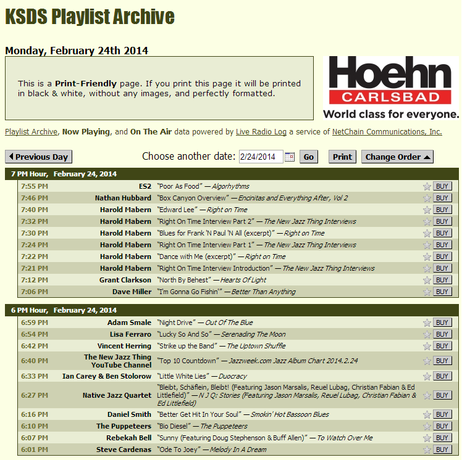462x460 pixels.
Task: Star Steve Cardenas Ode To Joey
Action: [427, 450]
